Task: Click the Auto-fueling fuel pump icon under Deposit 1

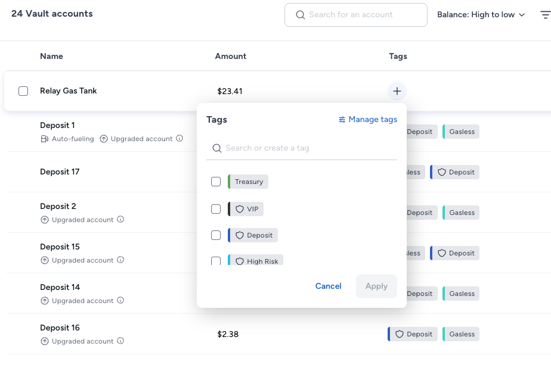Action: pyautogui.click(x=44, y=139)
